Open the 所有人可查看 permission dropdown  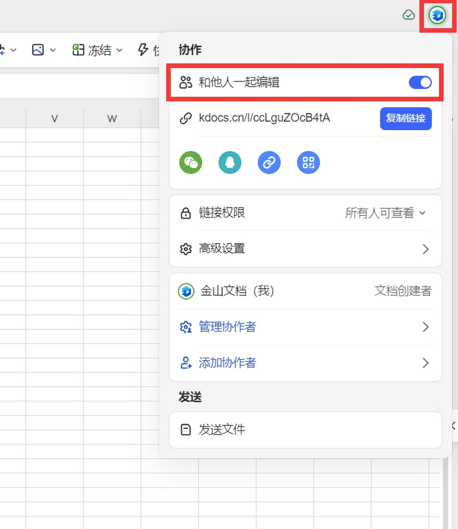tap(385, 213)
